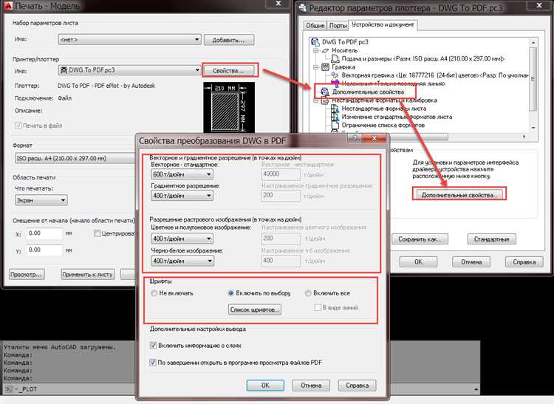Open the Цветное и полутоновое изображение dropdown

point(182,239)
